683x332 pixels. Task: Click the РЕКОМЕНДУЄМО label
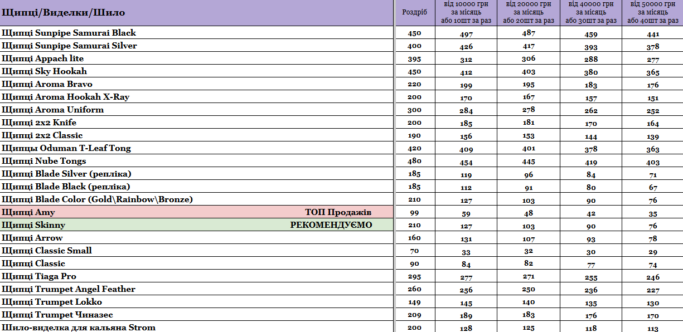tap(331, 225)
